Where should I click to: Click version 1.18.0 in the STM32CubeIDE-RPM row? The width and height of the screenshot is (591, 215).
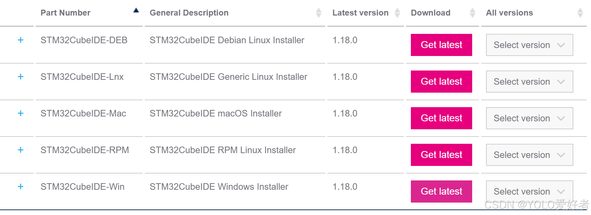click(x=345, y=150)
